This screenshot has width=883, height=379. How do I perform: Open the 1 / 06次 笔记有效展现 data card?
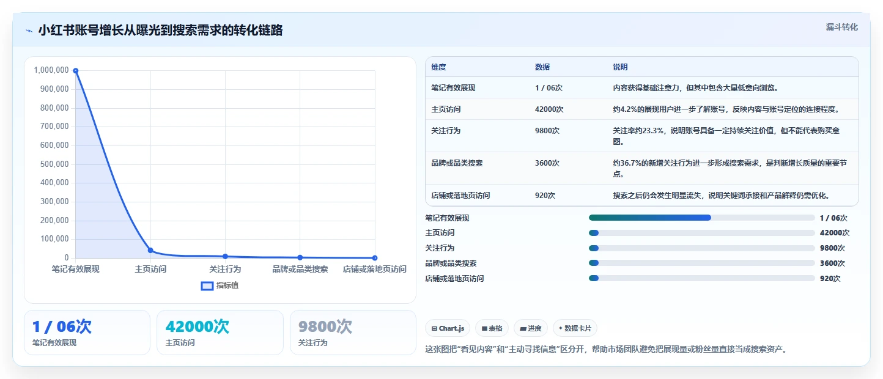(x=87, y=333)
